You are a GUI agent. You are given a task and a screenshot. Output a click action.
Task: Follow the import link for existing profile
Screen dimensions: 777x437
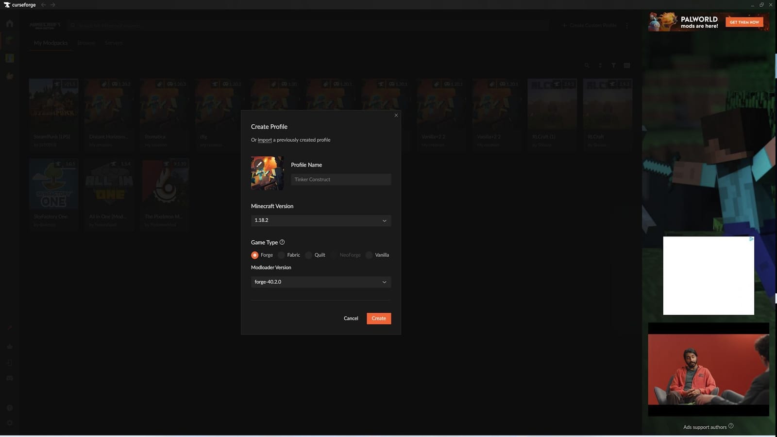click(x=265, y=140)
